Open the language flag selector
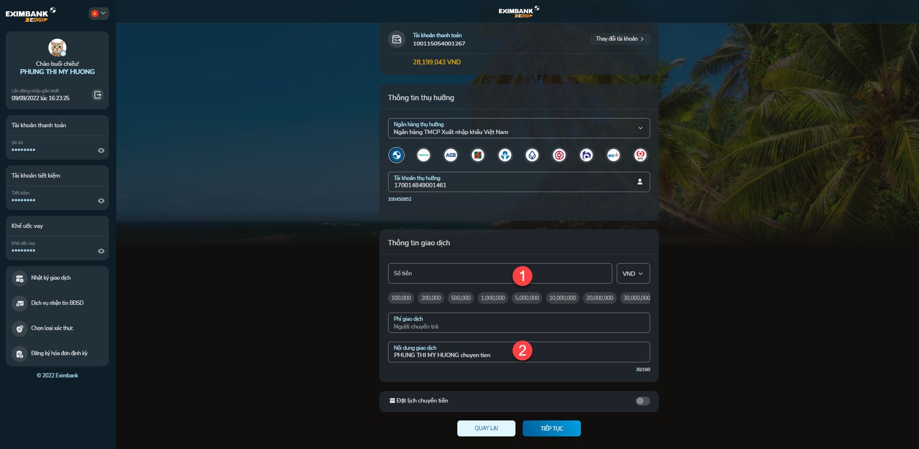The width and height of the screenshot is (919, 449). [98, 14]
